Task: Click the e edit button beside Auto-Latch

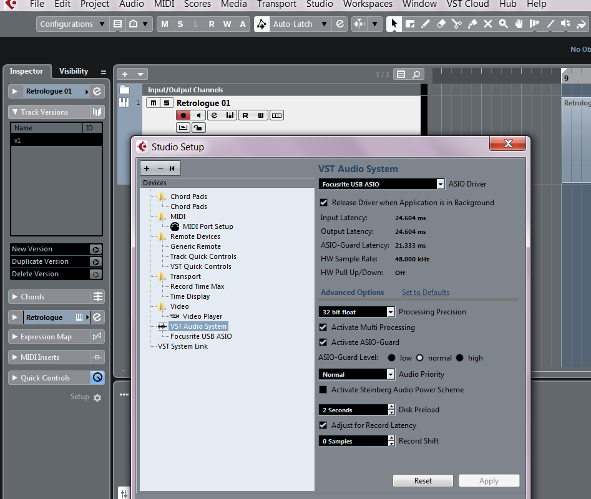Action: point(340,24)
